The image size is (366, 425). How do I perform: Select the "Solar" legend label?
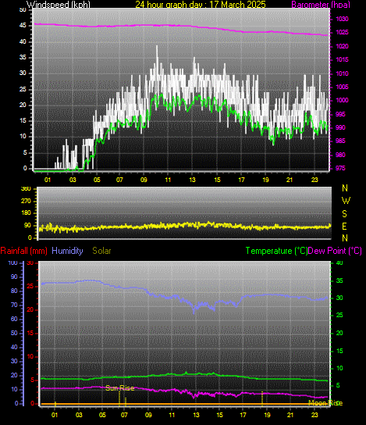pos(101,251)
